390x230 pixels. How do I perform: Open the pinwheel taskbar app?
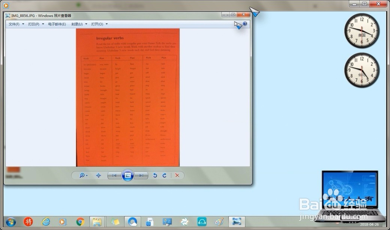(184, 221)
